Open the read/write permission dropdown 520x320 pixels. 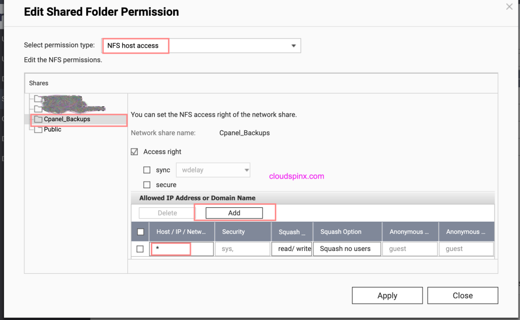click(291, 249)
